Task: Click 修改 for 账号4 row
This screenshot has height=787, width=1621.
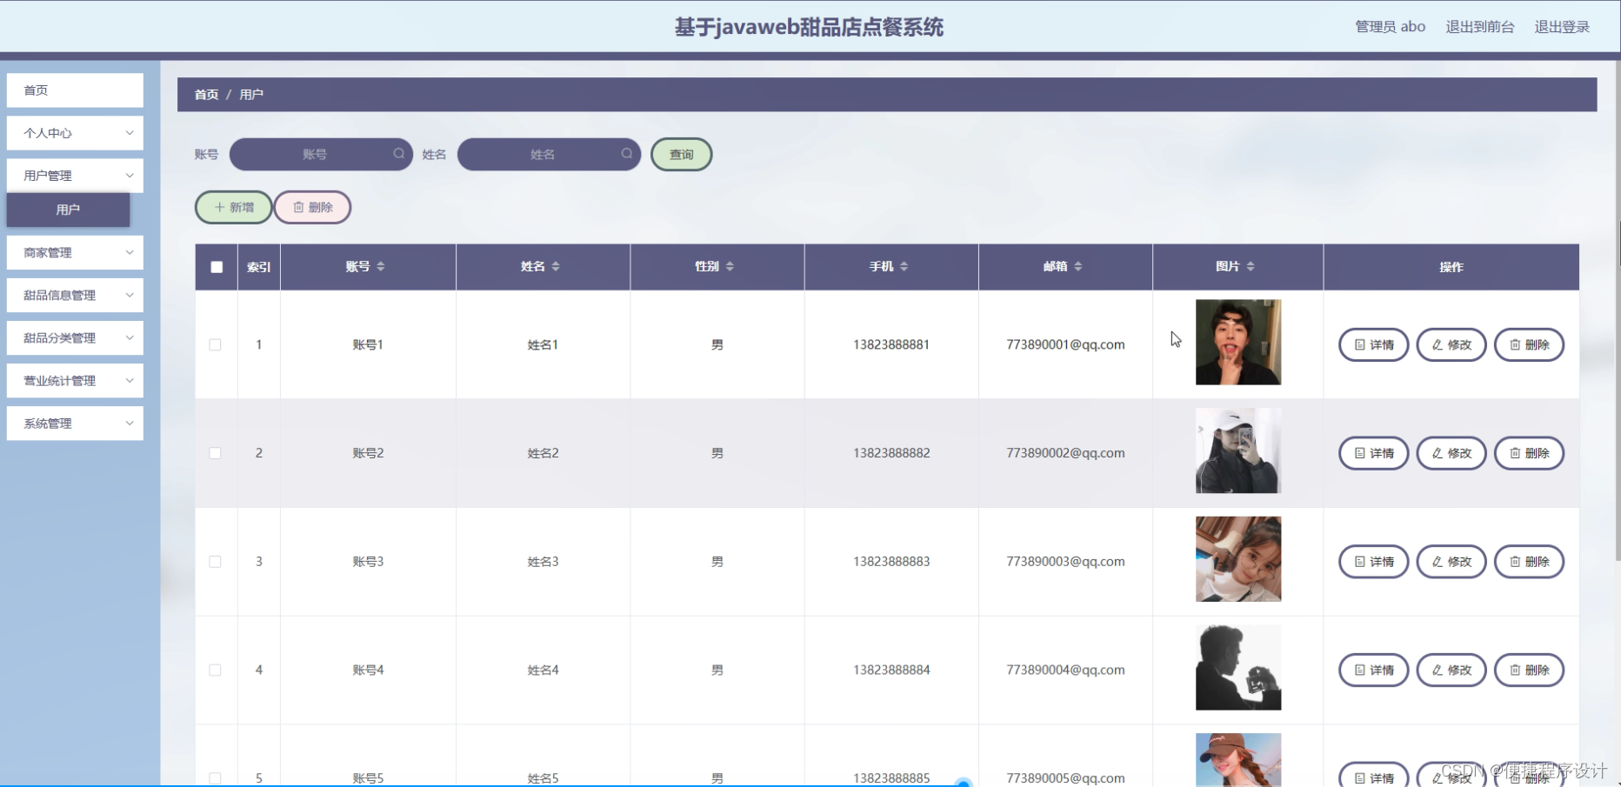Action: point(1451,670)
